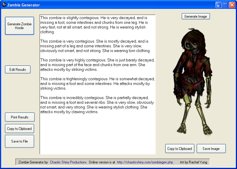Click 'This zombie is incredibly contagious' paragraph
237x169 pixels.
pos(97,105)
